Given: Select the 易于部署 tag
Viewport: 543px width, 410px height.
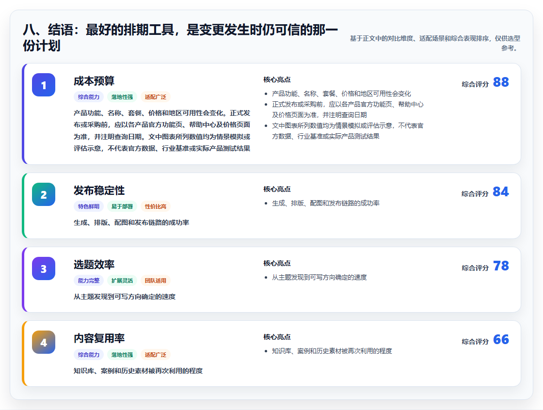Looking at the screenshot, I should [x=122, y=206].
